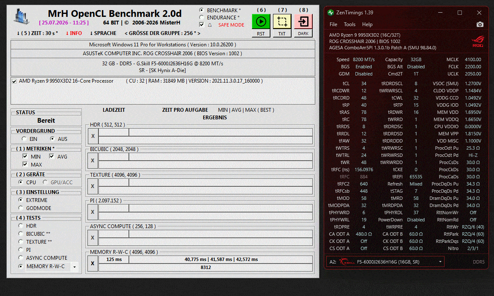Select GPU/ACC as device
The width and height of the screenshot is (494, 296).
45,182
